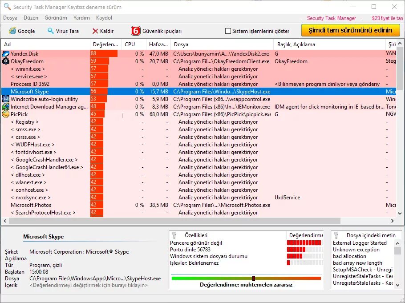This screenshot has width=405, height=303.
Task: Click the process list vertical scrollbar up arrow
Action: coord(400,44)
